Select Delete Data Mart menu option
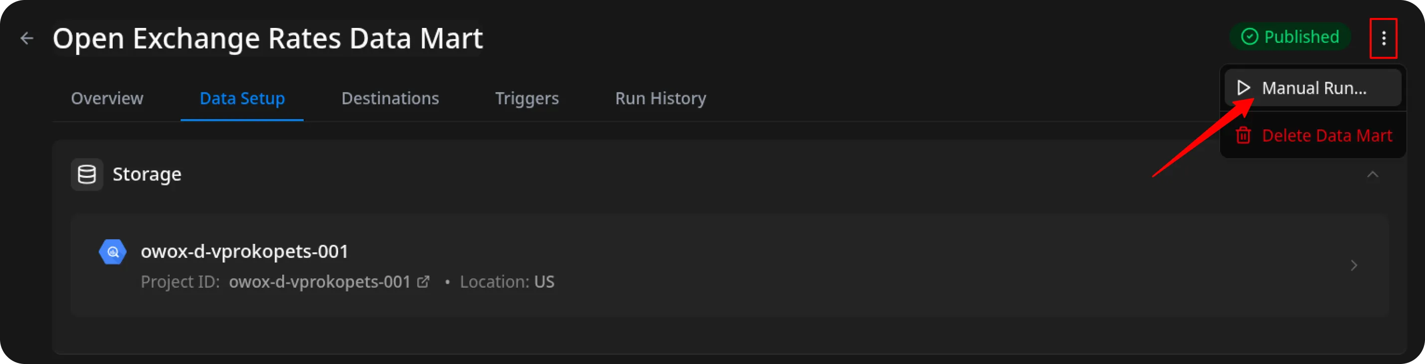 pyautogui.click(x=1326, y=136)
